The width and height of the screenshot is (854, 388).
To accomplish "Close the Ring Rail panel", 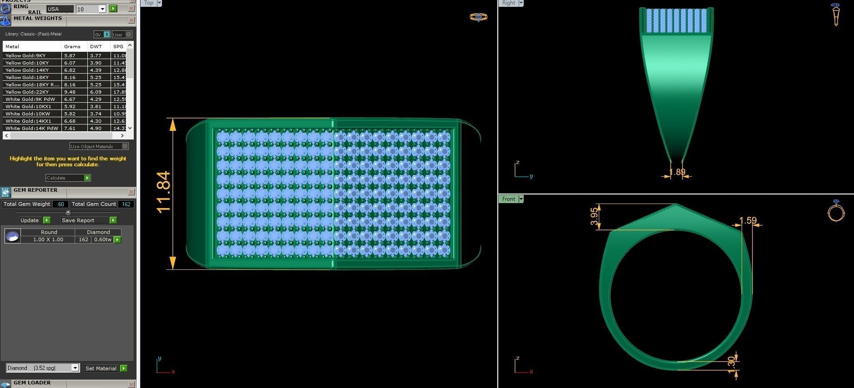I will (131, 9).
